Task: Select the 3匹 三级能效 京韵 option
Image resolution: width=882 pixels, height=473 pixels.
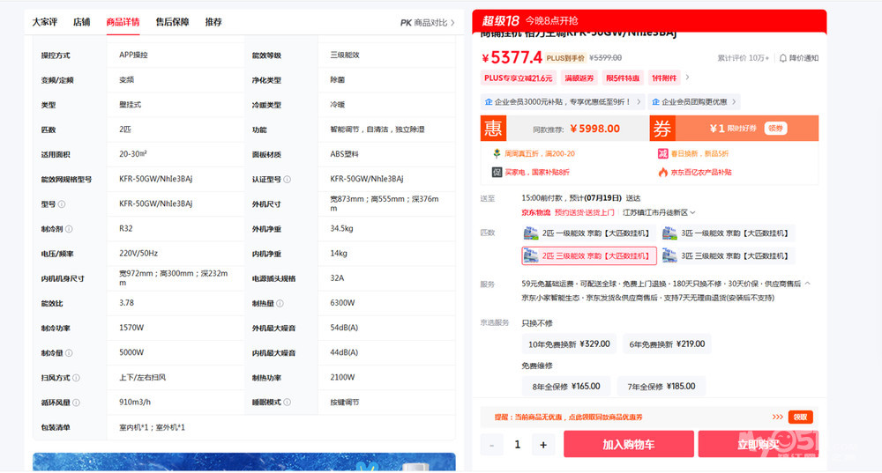Action: pyautogui.click(x=737, y=256)
